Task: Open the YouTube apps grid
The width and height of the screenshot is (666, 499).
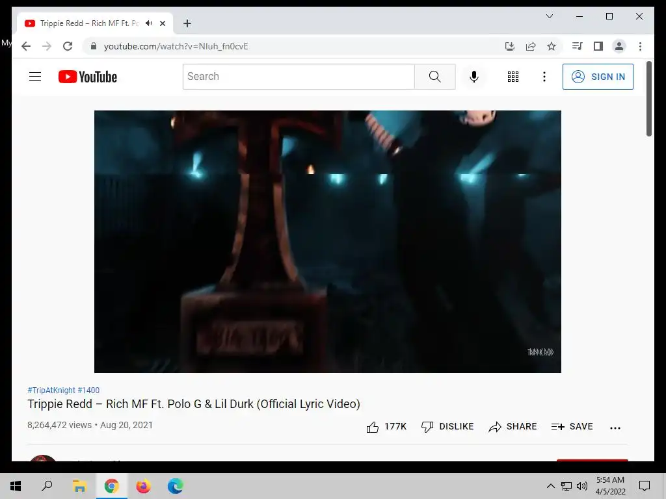Action: (x=513, y=77)
